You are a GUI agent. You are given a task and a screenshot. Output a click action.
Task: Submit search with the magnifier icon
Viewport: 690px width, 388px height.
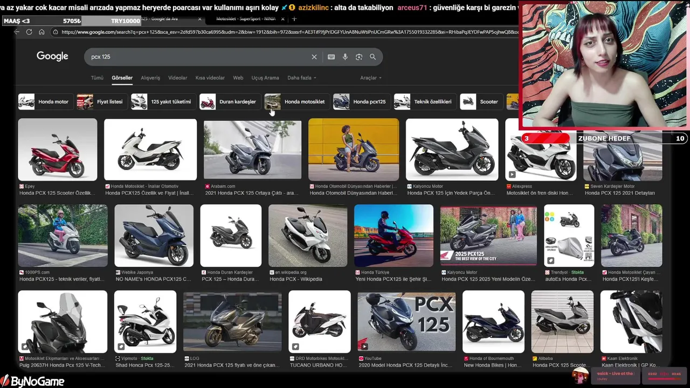pyautogui.click(x=372, y=57)
